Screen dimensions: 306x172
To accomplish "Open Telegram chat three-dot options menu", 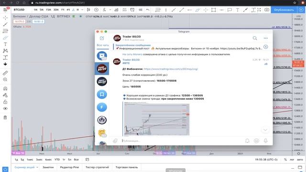I will coord(266,38).
